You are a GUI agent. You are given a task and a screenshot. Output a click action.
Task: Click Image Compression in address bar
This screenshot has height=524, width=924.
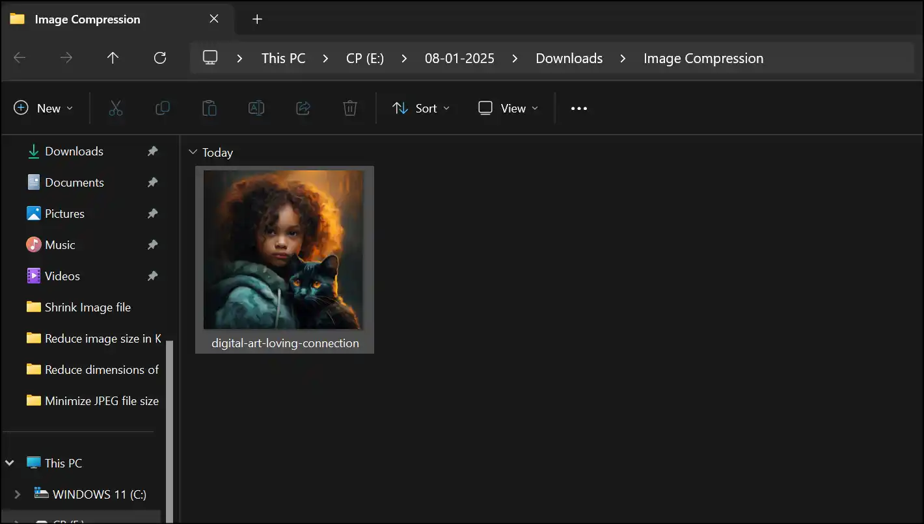pos(703,58)
